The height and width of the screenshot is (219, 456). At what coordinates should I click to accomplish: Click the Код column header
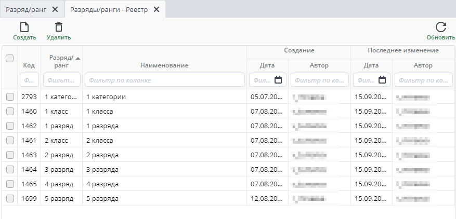(29, 65)
